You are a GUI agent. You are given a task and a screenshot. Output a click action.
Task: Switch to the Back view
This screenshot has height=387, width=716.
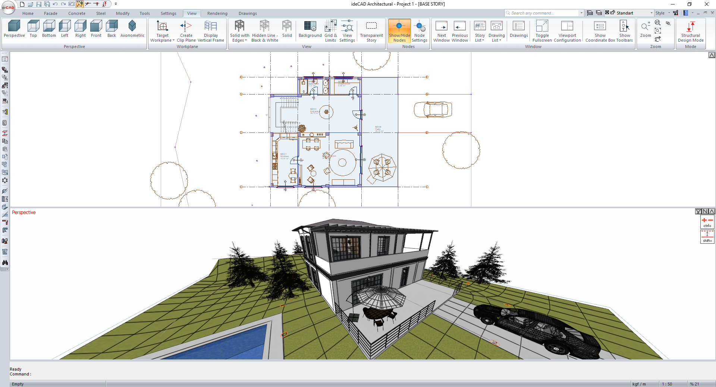pos(112,29)
